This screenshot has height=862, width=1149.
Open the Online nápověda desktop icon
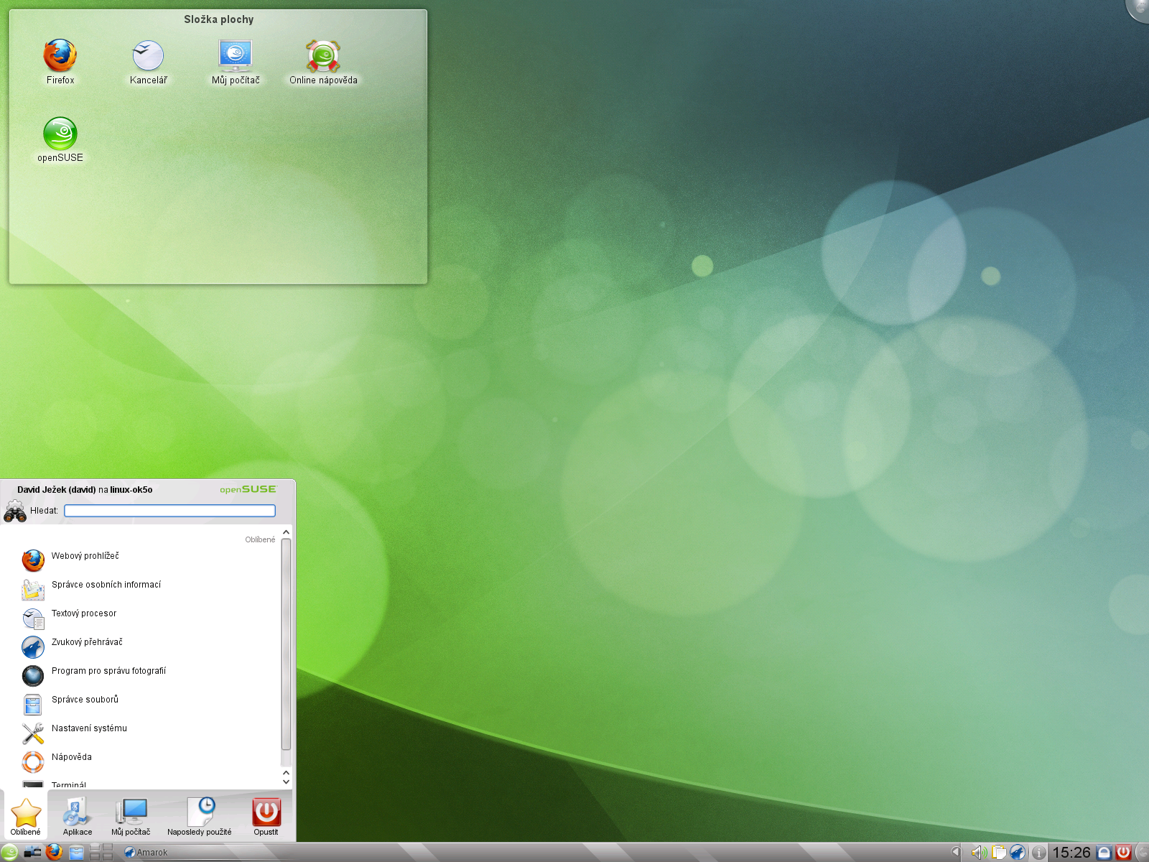click(x=323, y=62)
